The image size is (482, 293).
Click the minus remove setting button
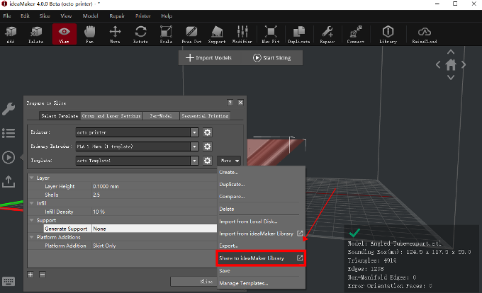pyautogui.click(x=43, y=275)
